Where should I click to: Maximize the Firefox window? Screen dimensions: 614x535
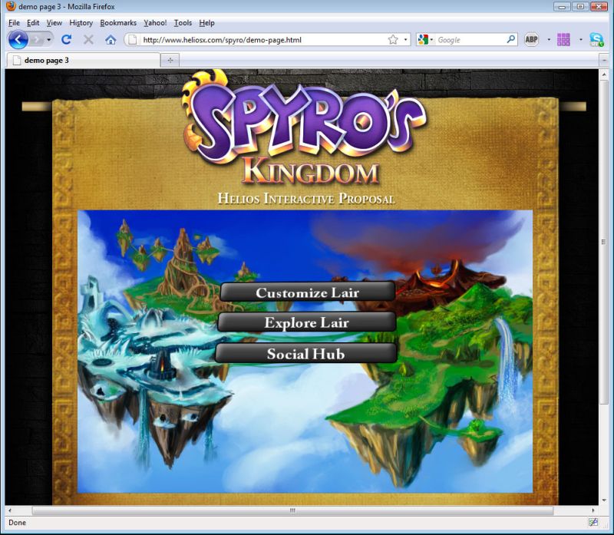[x=580, y=6]
